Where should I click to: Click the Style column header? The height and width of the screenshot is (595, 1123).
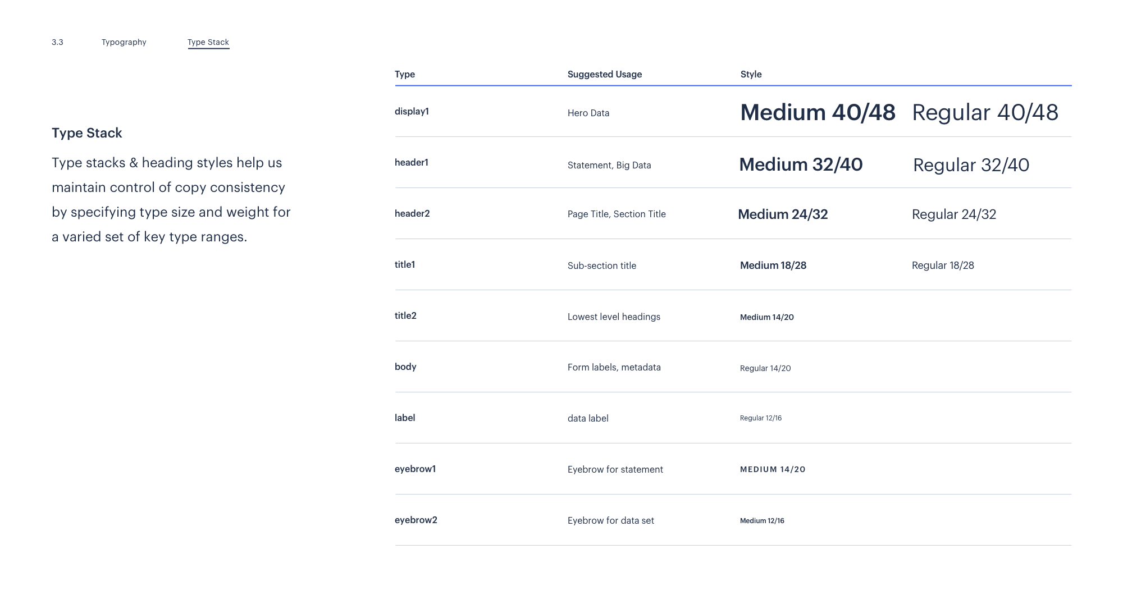coord(751,74)
